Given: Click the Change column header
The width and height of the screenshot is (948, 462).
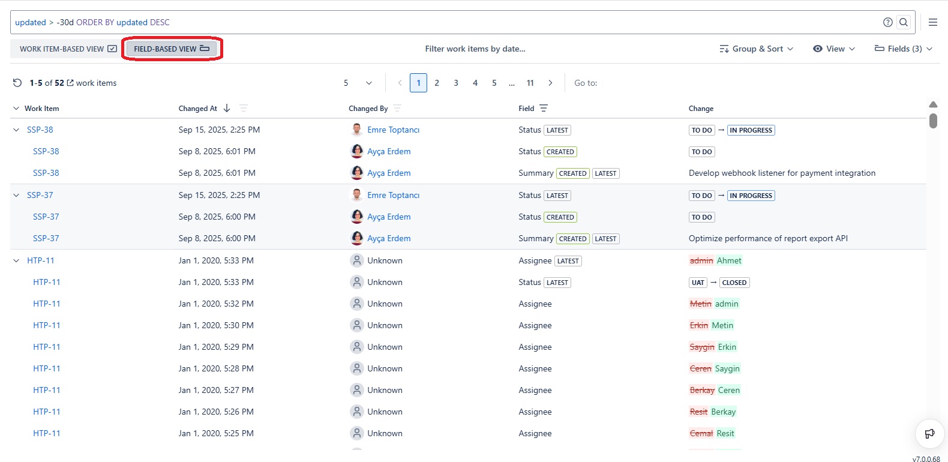Looking at the screenshot, I should tap(701, 108).
